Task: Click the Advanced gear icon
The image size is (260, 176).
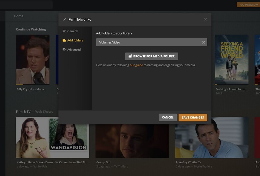Action: [x=64, y=49]
